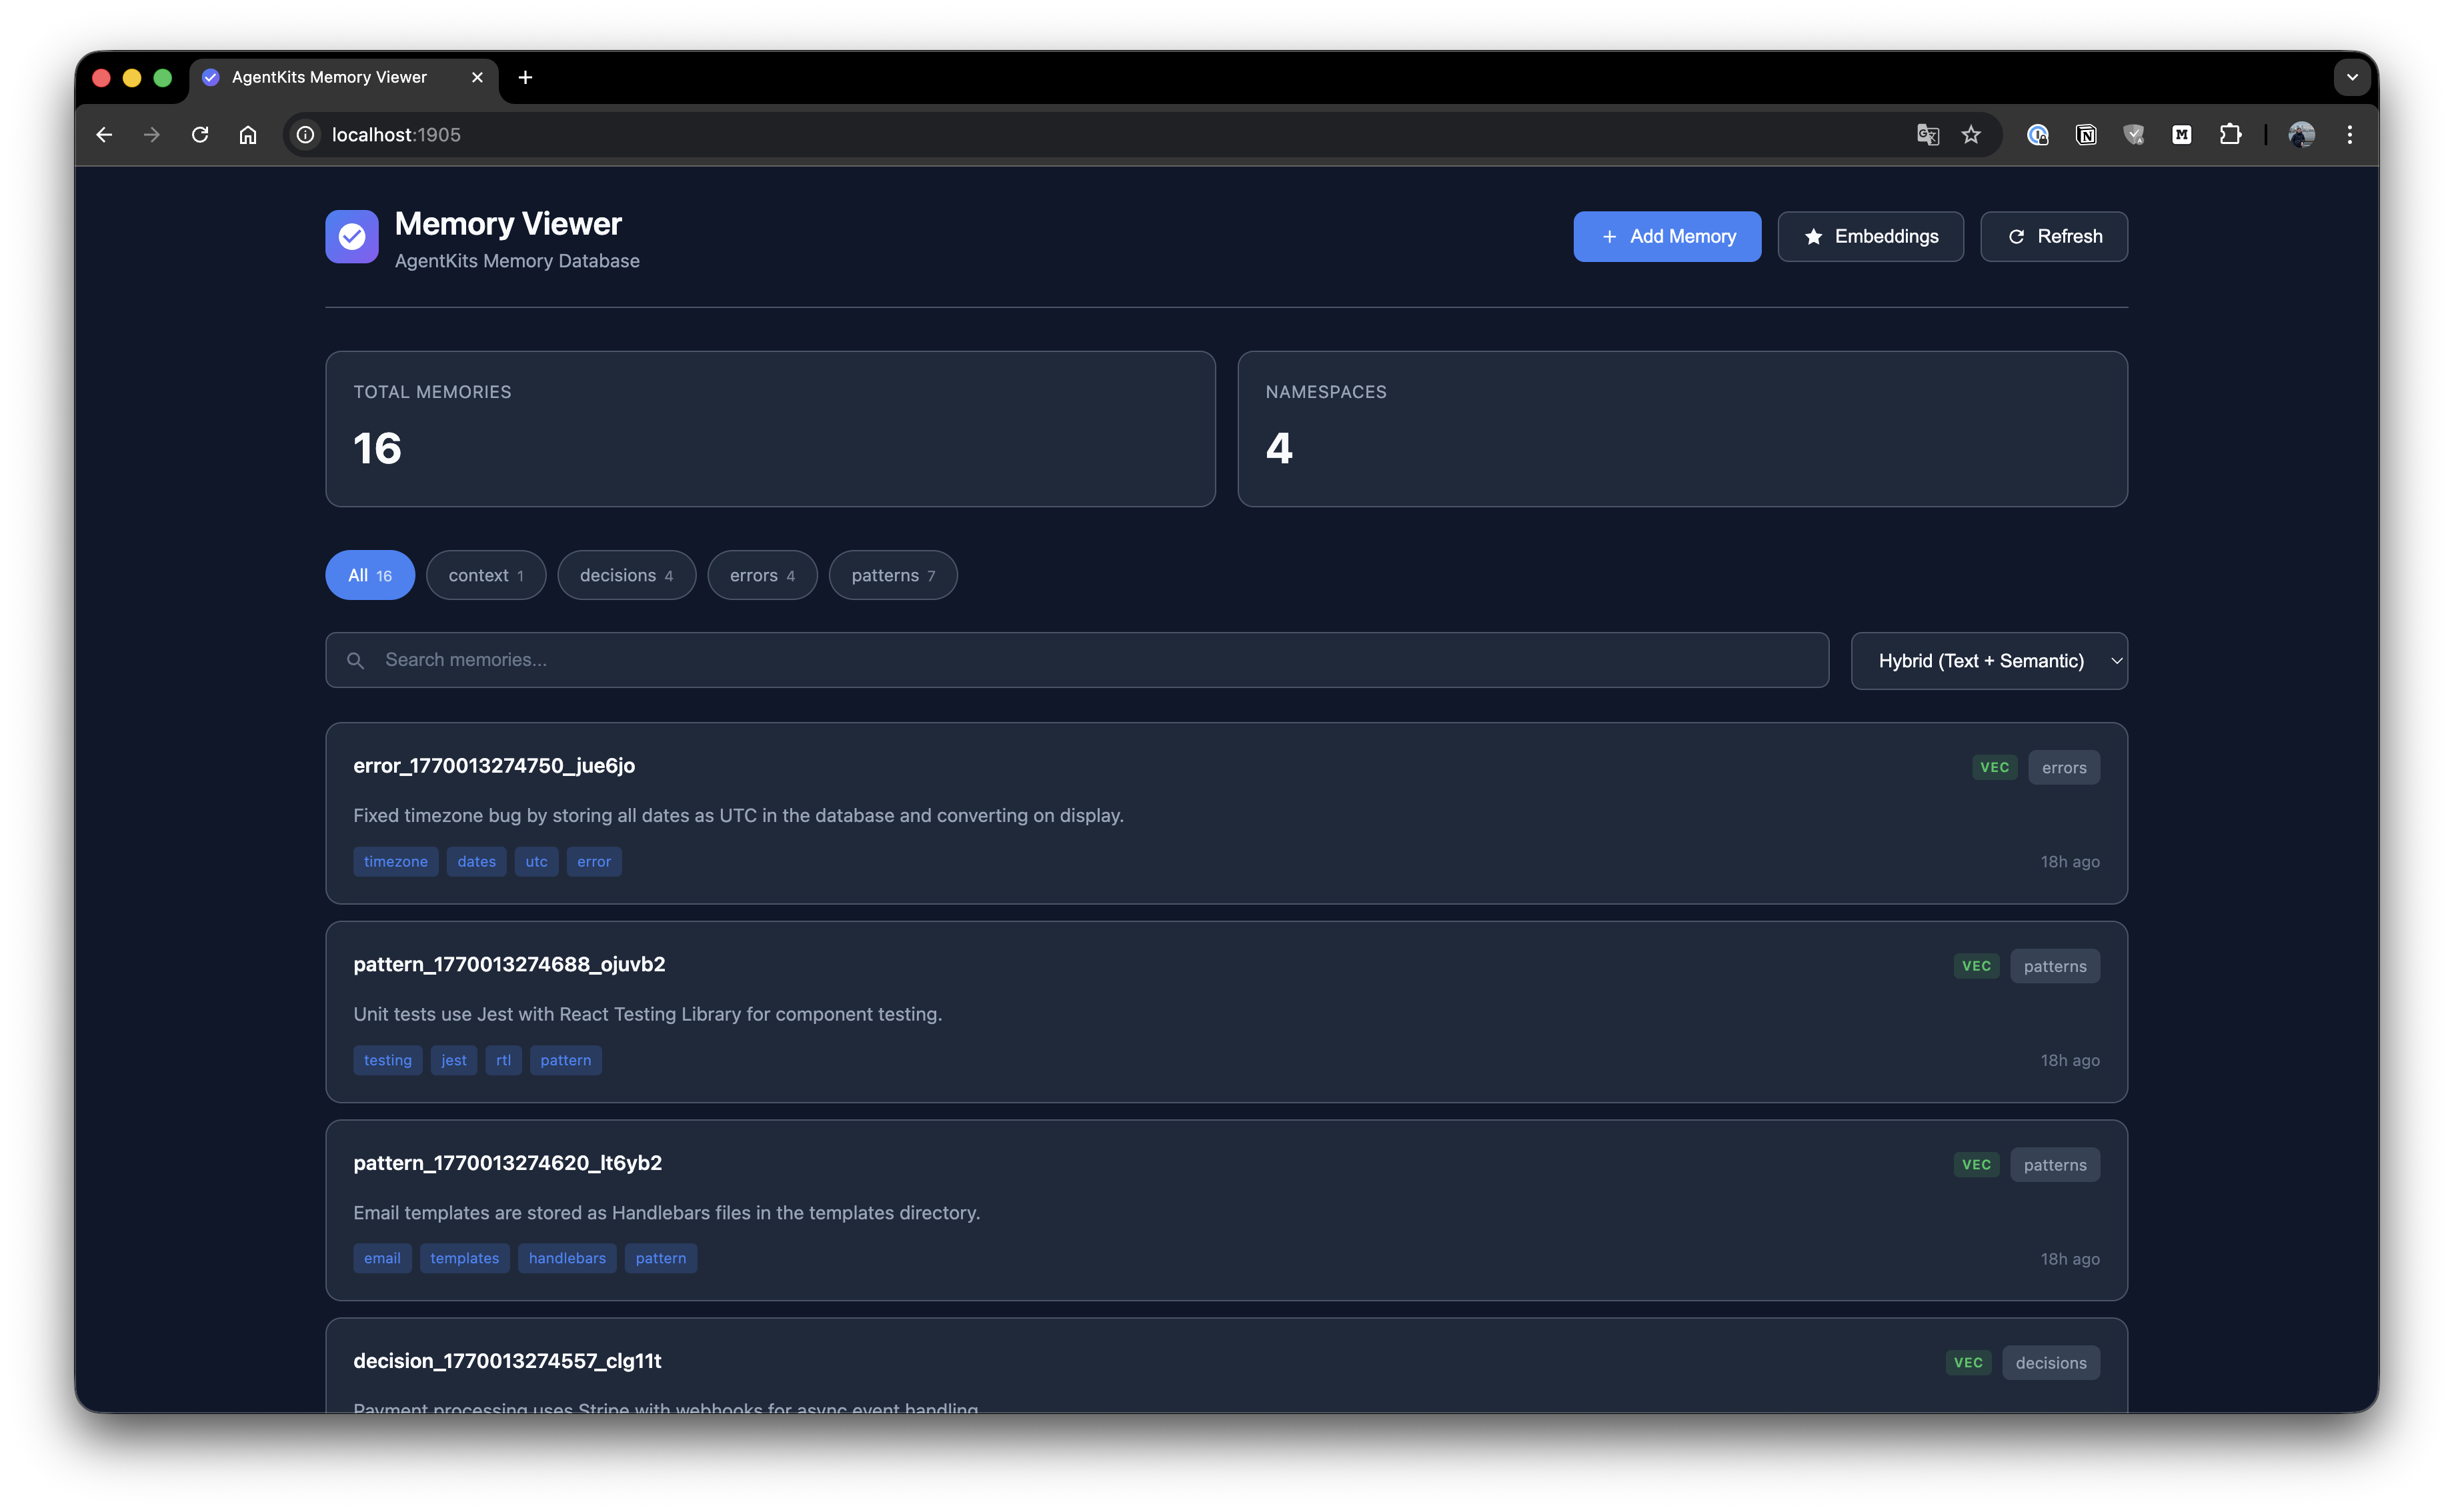Open the Chrome three-dot menu
2454x1512 pixels.
(x=2349, y=135)
